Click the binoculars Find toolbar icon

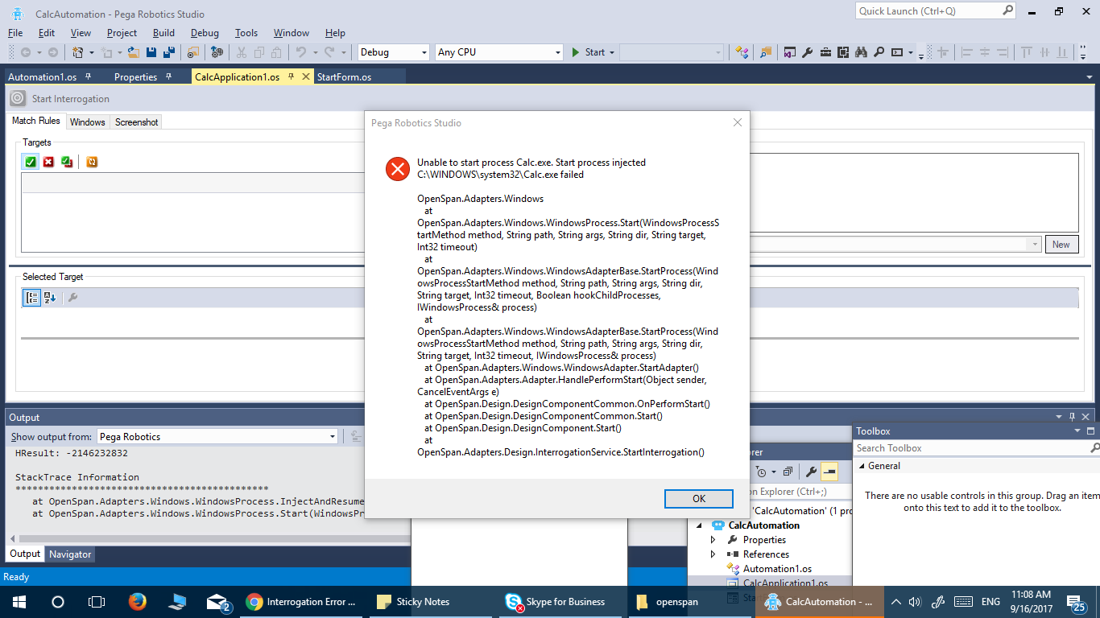[x=861, y=52]
